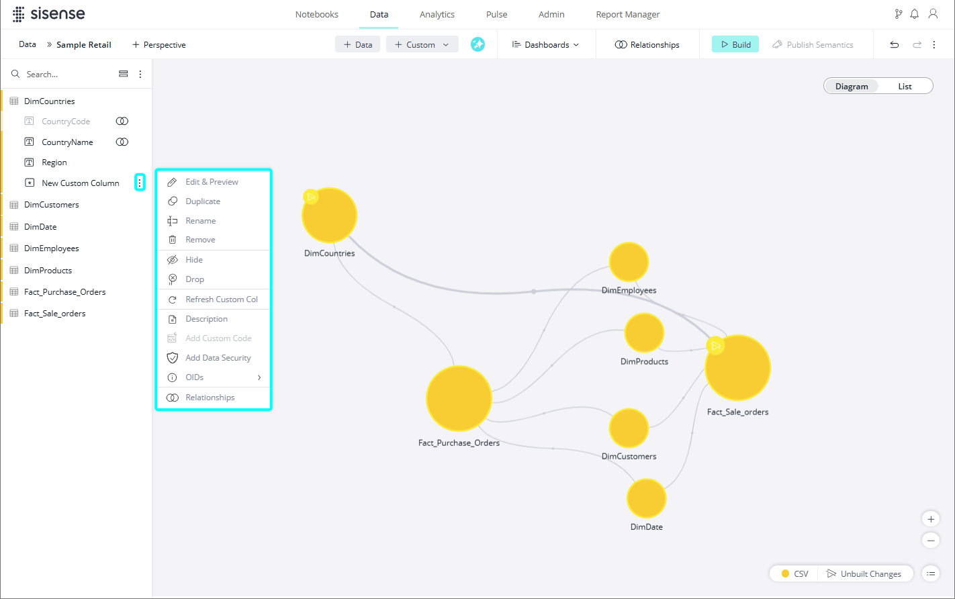Select the Diagram view toggle
The image size is (955, 599).
851,86
